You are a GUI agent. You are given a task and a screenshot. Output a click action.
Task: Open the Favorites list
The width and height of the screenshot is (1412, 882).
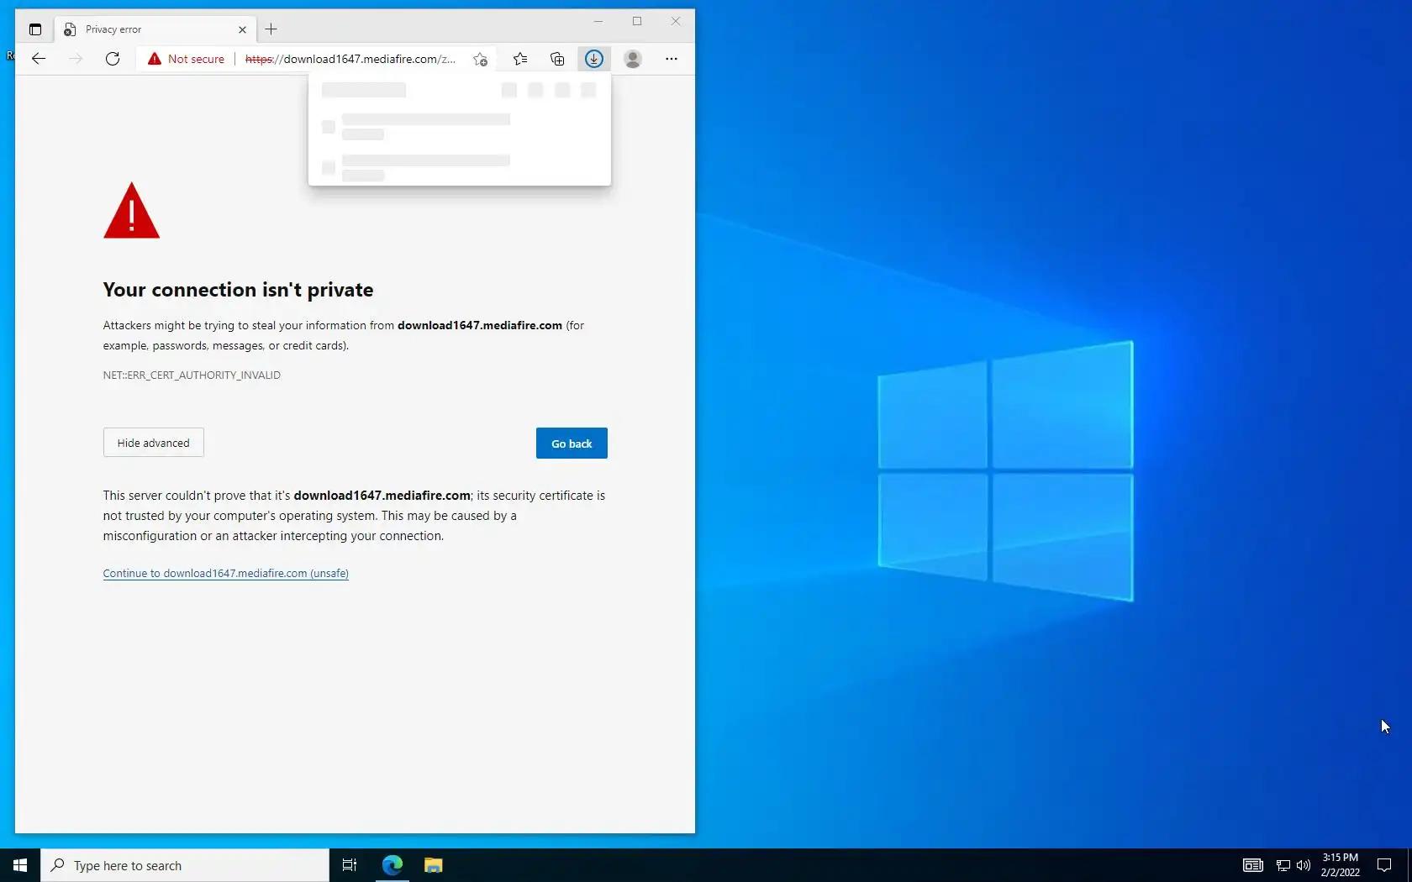click(520, 59)
